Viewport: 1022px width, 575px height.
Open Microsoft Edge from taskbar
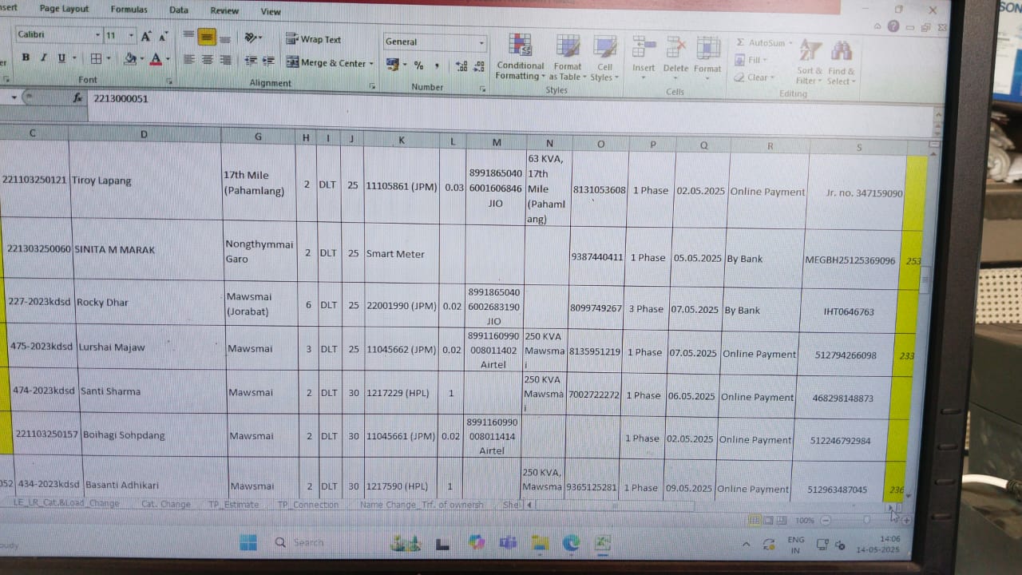(571, 543)
